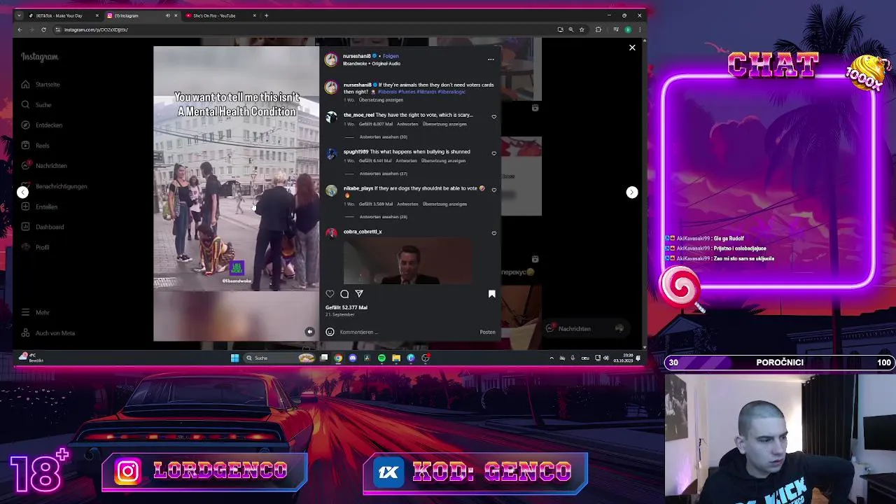Click Erstellen in the sidebar

[x=40, y=206]
